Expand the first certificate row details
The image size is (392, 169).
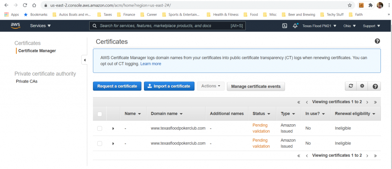(113, 128)
